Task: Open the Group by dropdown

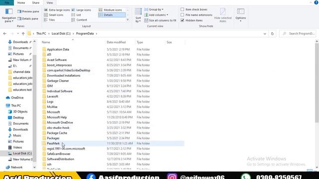Action: [154, 9]
